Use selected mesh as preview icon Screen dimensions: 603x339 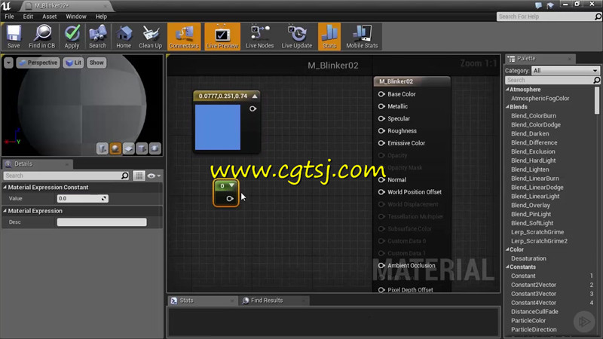155,148
